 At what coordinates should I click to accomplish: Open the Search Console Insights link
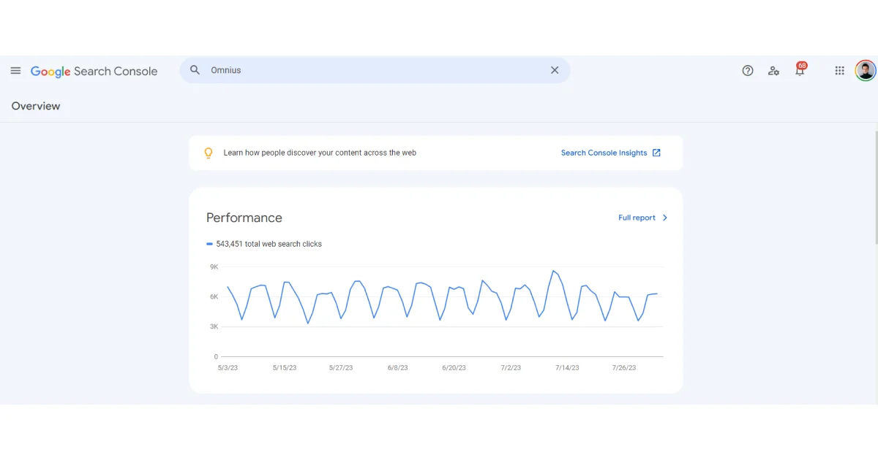click(604, 153)
